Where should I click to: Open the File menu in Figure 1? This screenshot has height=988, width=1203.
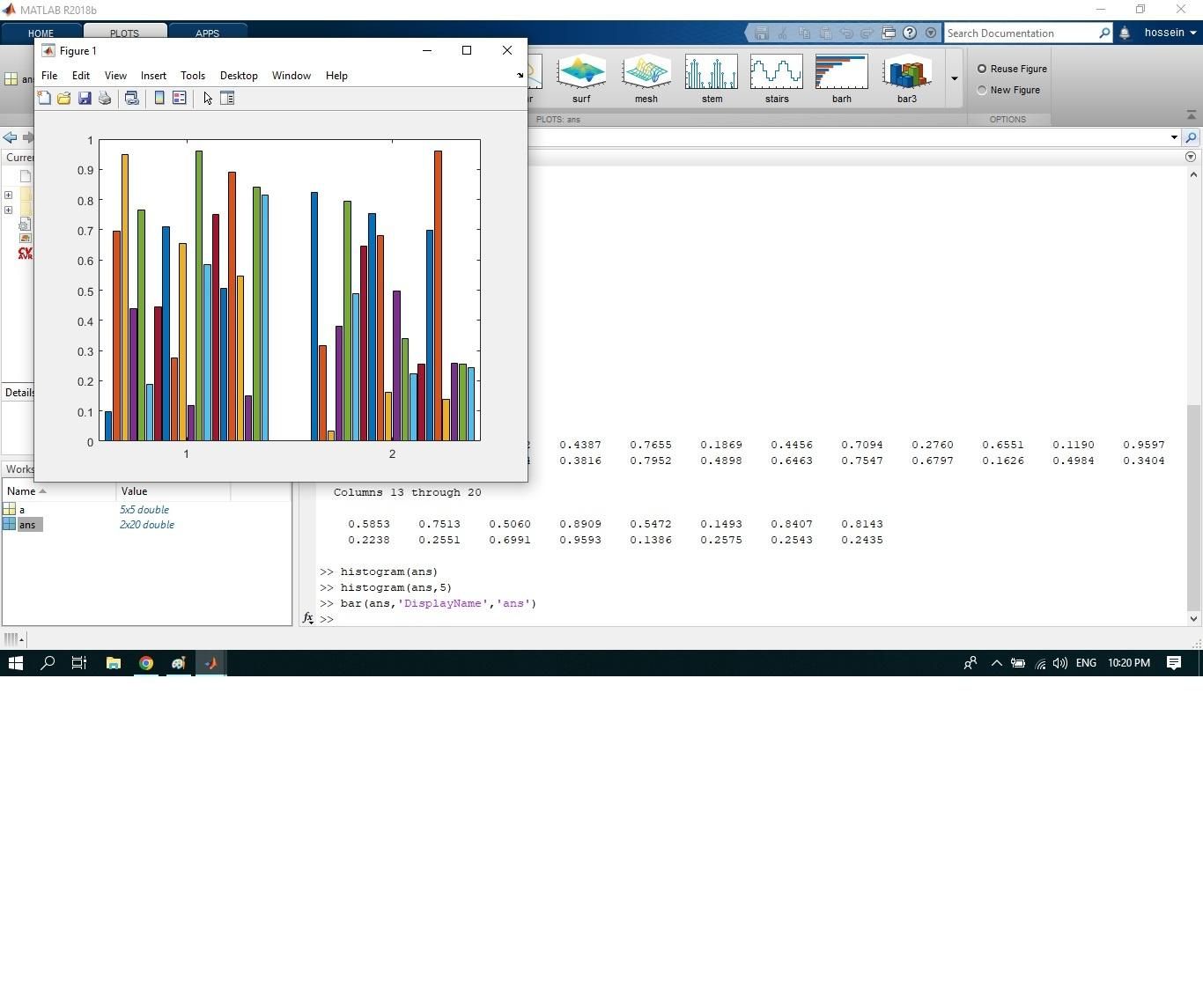pyautogui.click(x=49, y=76)
